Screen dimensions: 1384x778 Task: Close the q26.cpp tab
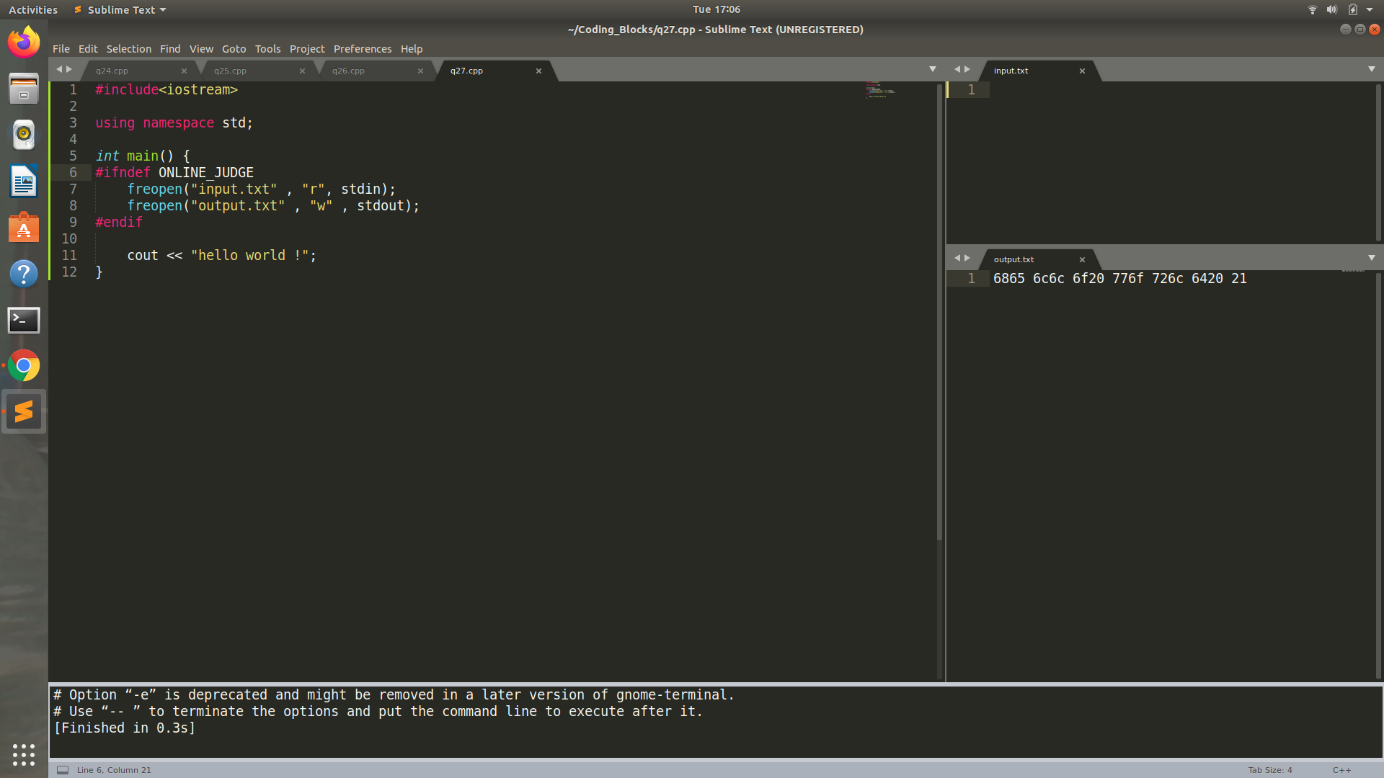click(x=420, y=71)
